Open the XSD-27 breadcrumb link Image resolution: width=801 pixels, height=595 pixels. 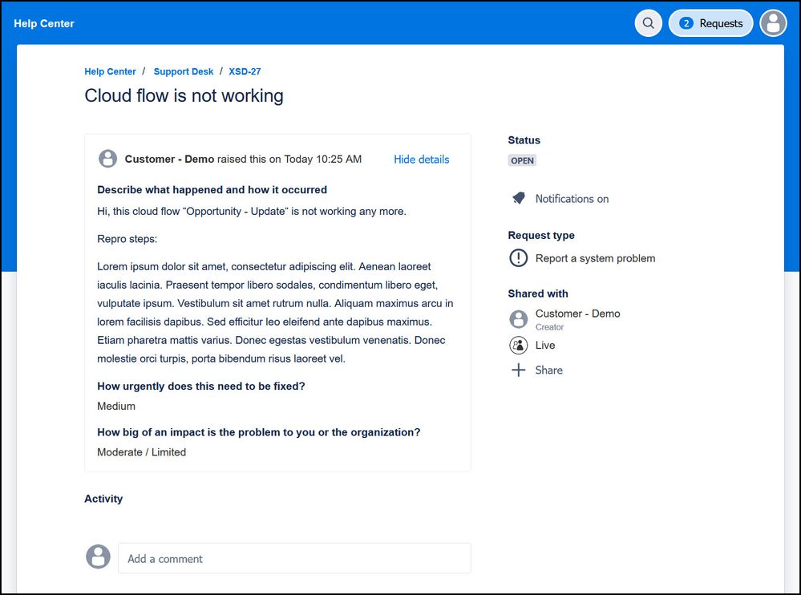(x=245, y=71)
